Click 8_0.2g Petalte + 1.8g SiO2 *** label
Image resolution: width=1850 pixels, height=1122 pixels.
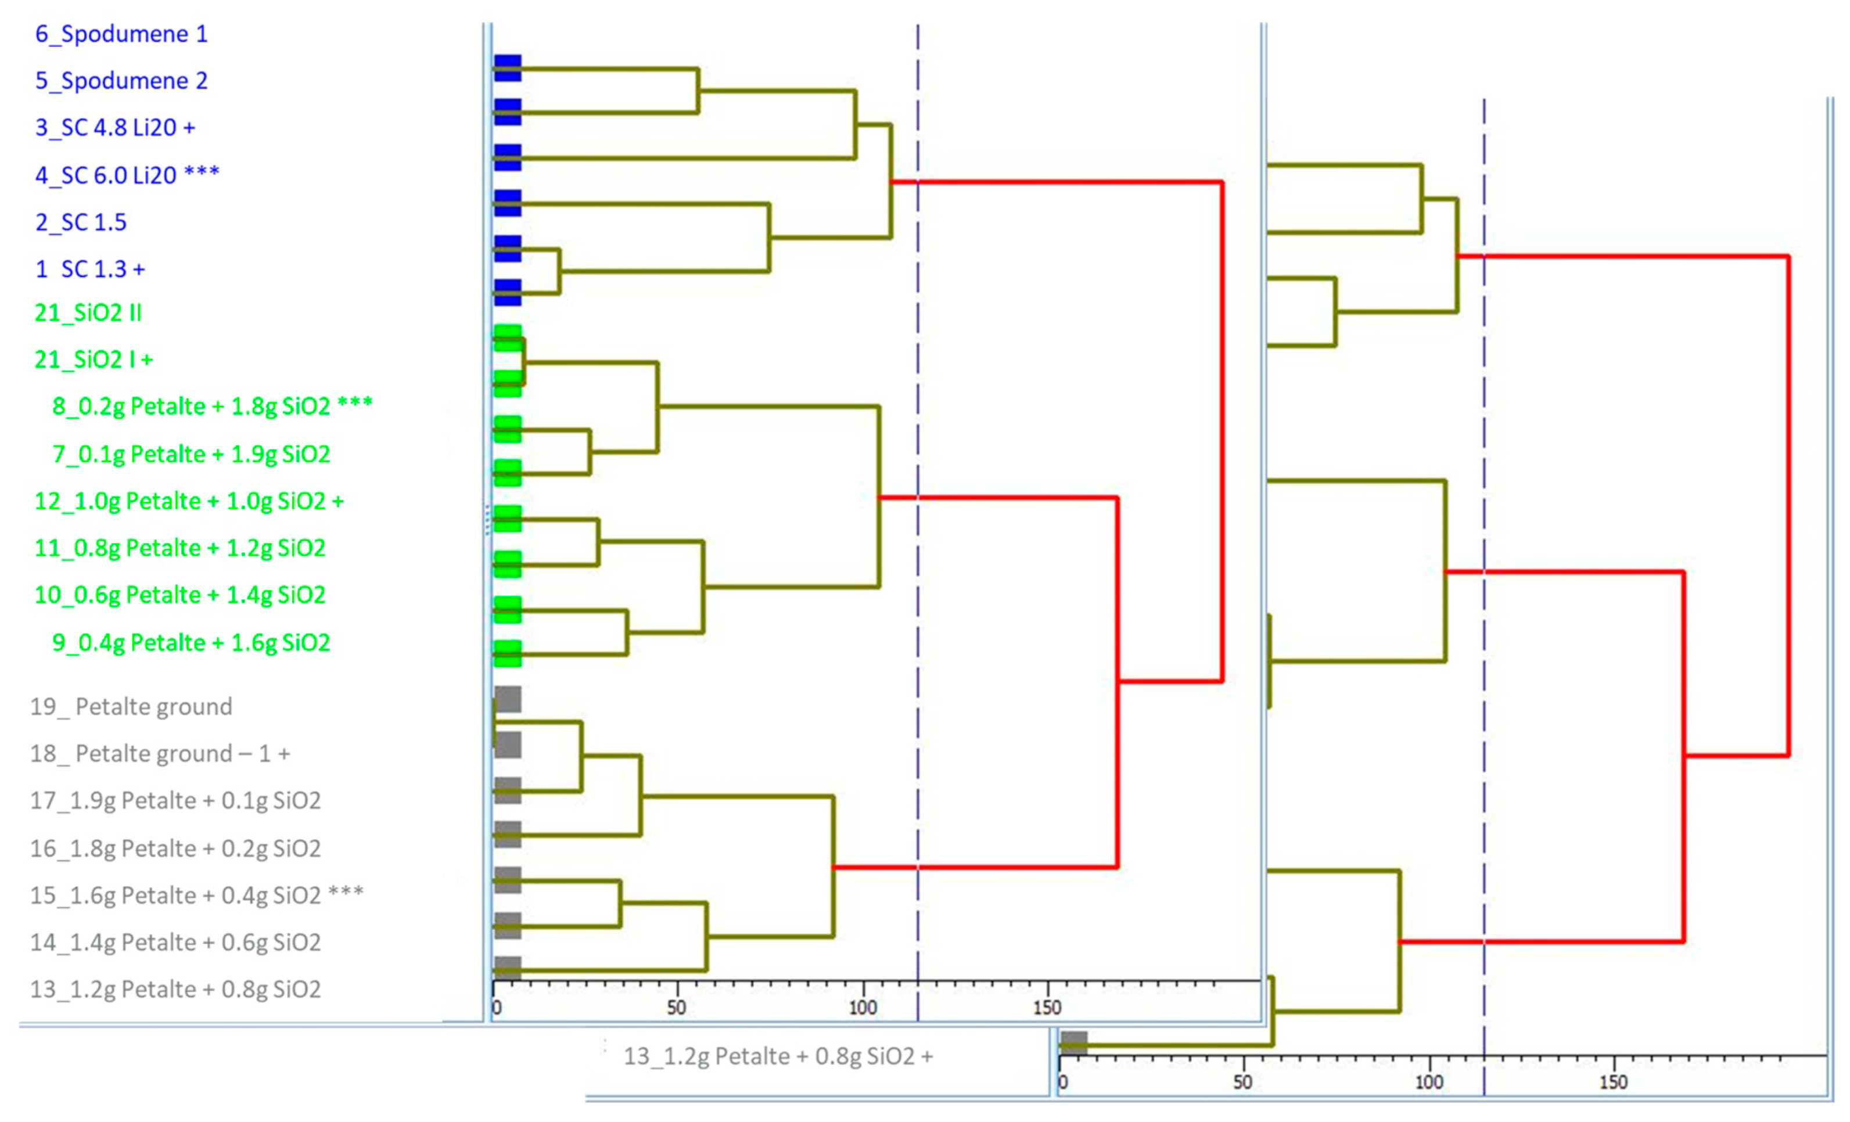click(212, 406)
